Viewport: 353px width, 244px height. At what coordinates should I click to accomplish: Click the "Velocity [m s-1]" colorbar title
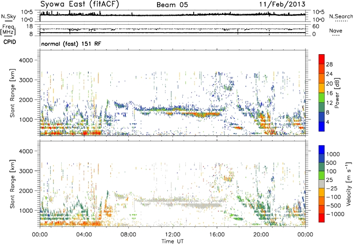click(349, 184)
